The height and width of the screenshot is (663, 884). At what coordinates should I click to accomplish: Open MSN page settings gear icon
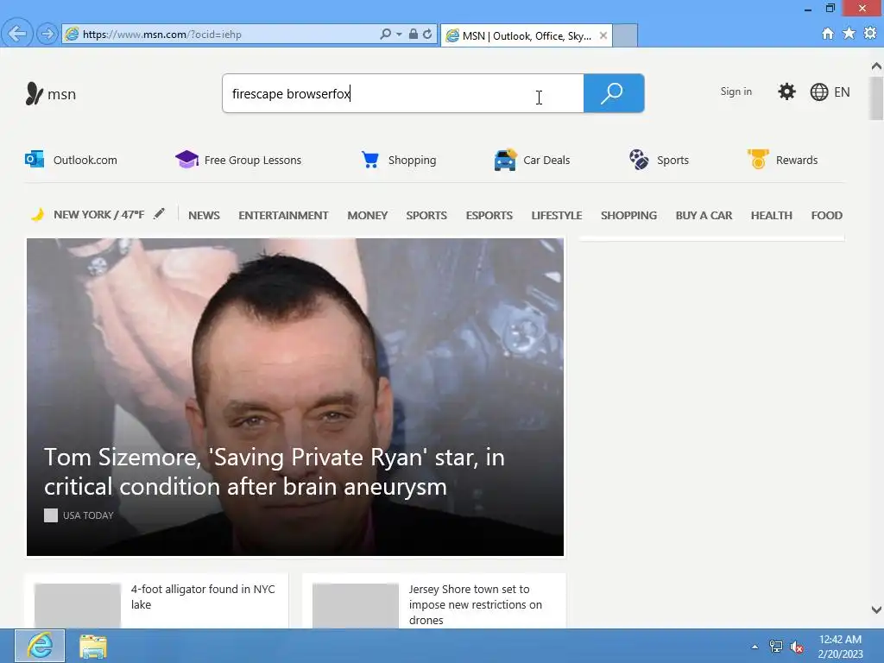(786, 92)
